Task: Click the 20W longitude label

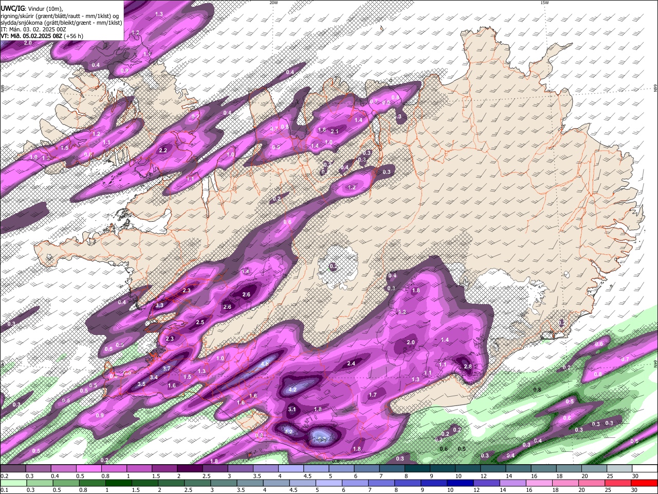Action: (273, 3)
